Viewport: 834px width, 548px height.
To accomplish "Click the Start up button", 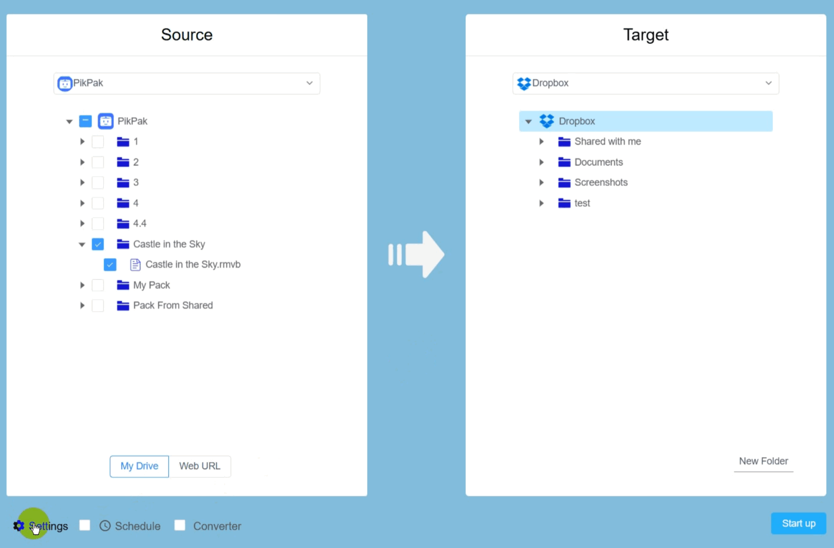I will (798, 523).
